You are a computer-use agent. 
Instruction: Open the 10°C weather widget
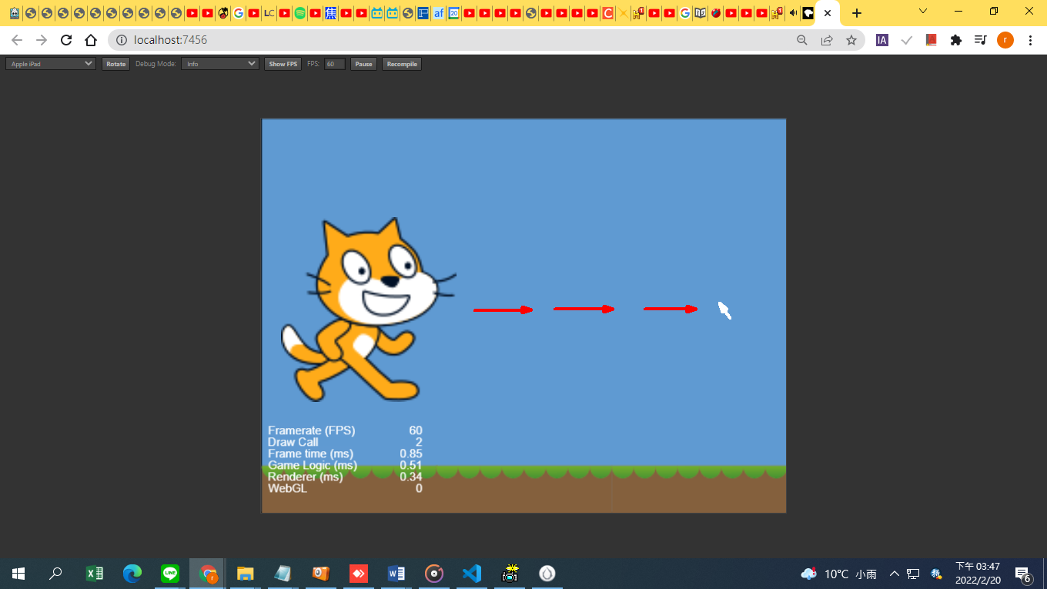[839, 574]
